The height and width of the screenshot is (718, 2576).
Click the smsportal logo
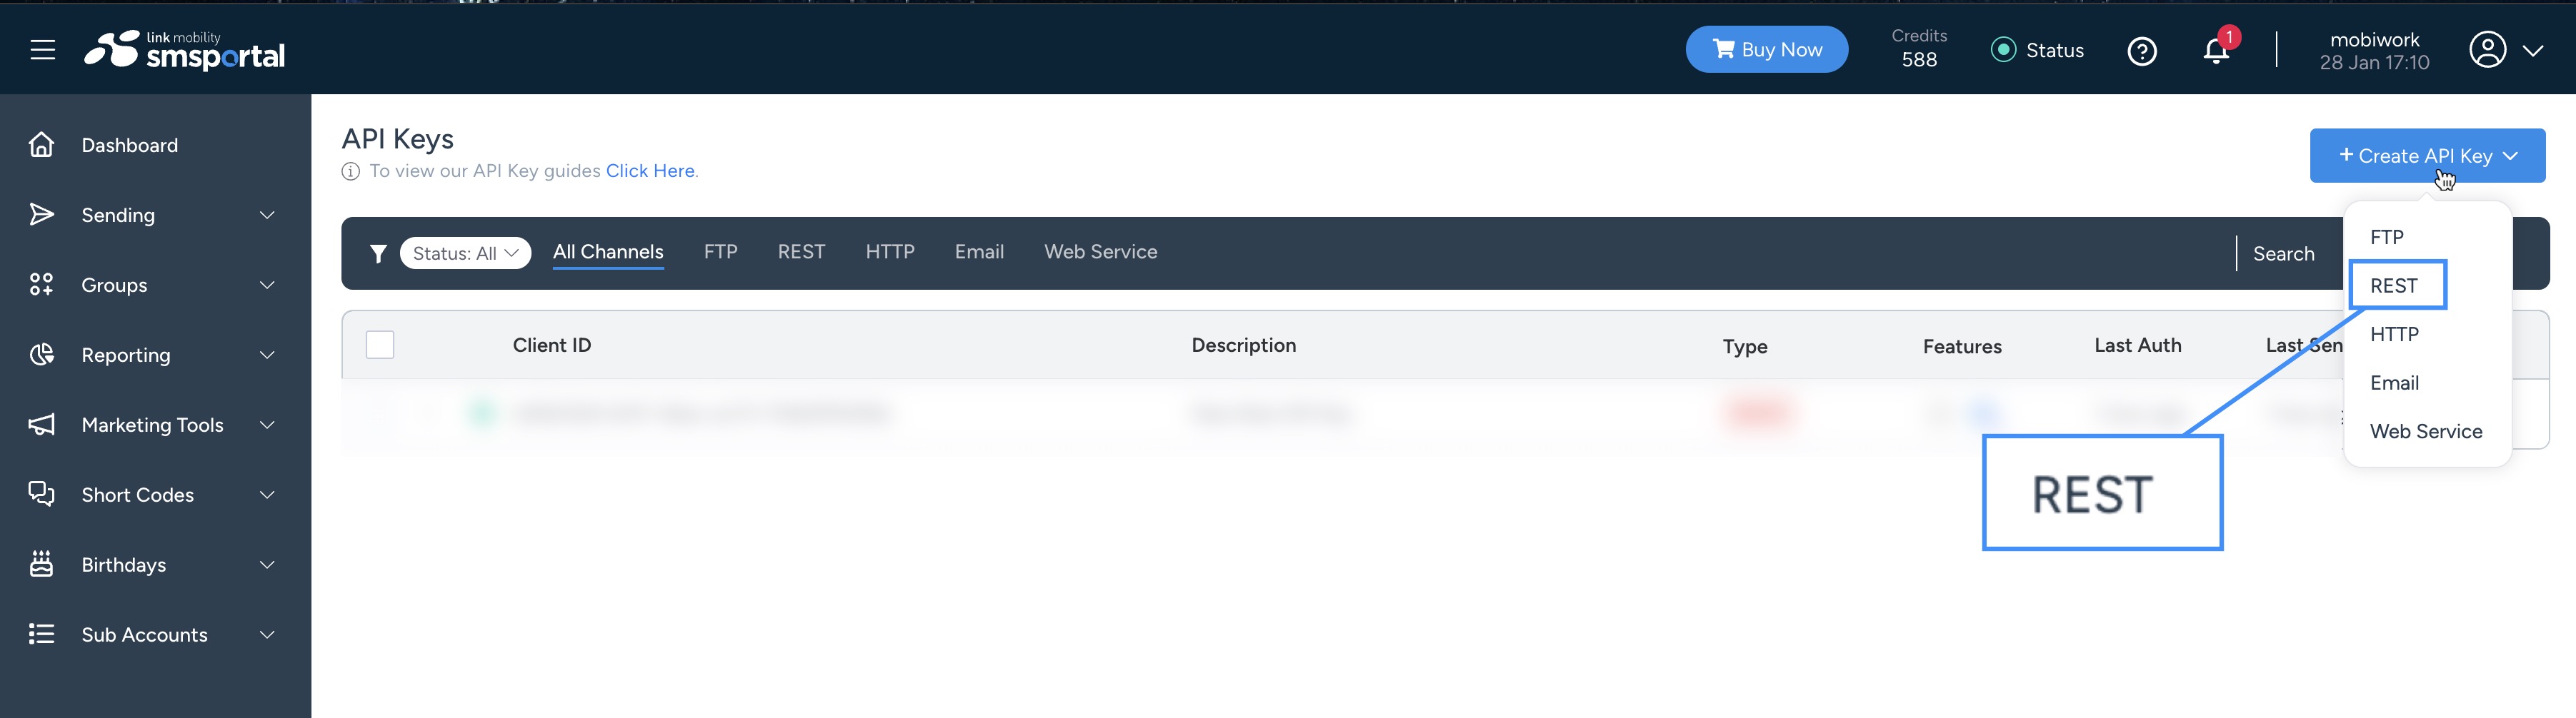185,50
